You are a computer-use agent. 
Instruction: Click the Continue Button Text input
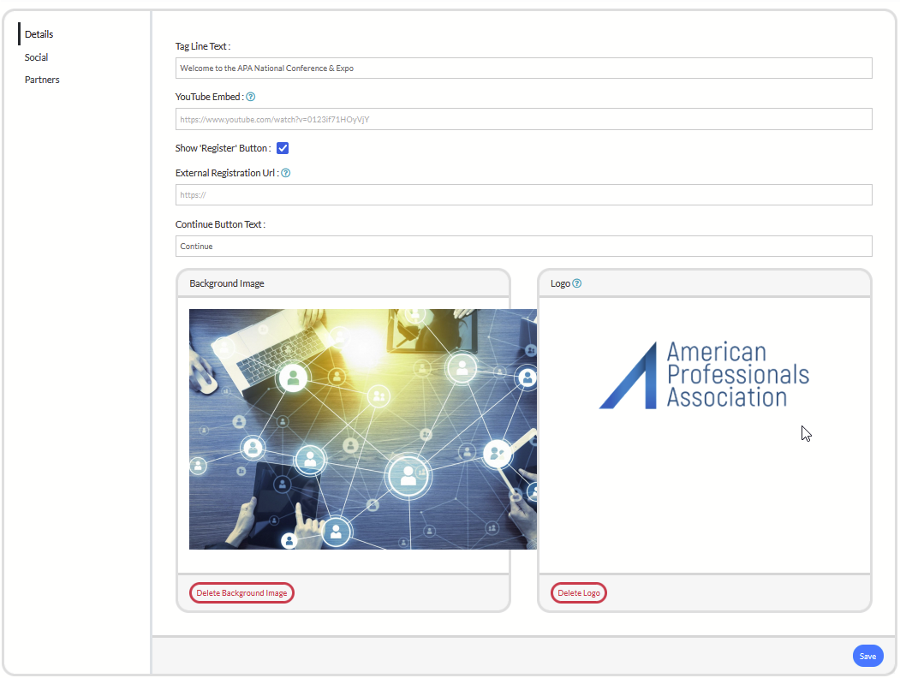pos(523,247)
